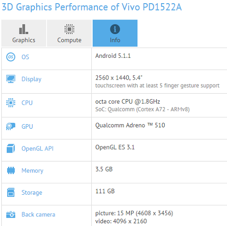Click the Android 5.1.1 value text
This screenshot has width=227, height=226.
coord(113,56)
